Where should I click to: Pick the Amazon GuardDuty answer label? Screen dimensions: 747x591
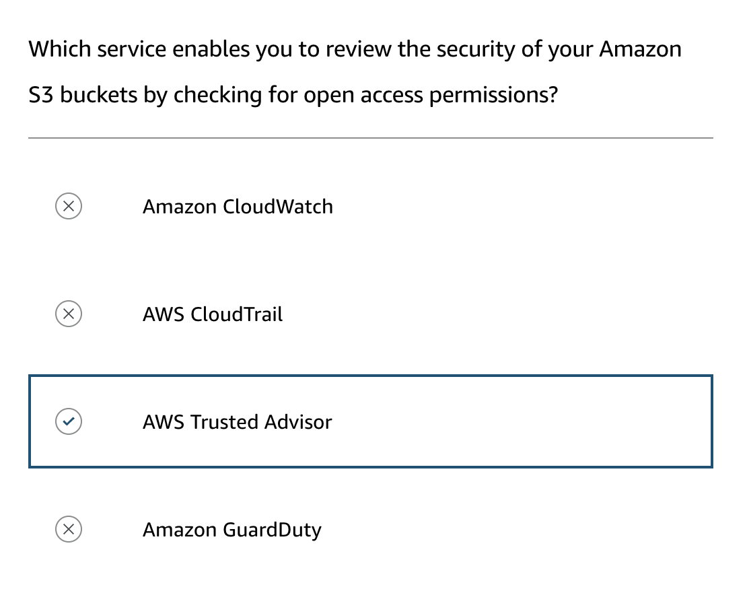click(x=232, y=530)
